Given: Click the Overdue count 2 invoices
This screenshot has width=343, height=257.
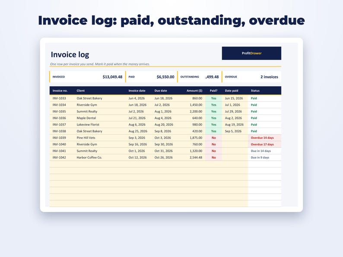Looking at the screenshot, I should coord(269,77).
